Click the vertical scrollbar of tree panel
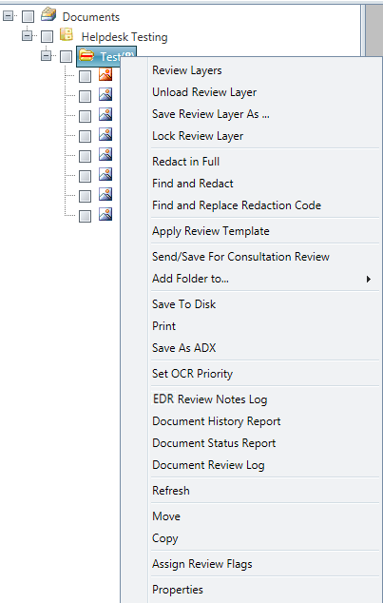The height and width of the screenshot is (603, 383). (373, 30)
